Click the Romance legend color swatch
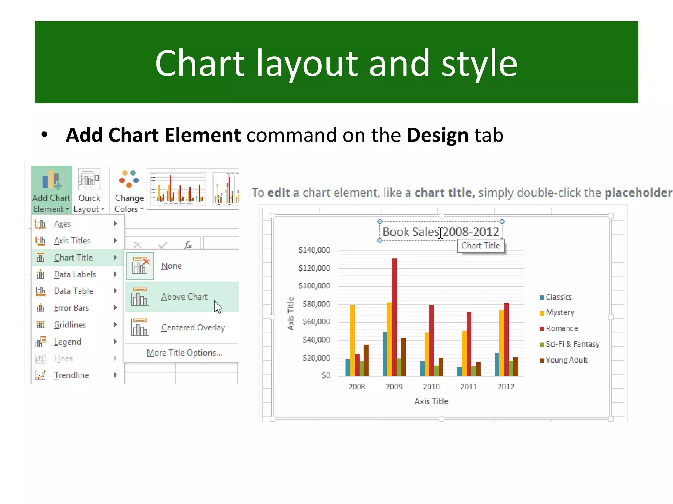Viewport: 673px width, 504px height. 542,329
